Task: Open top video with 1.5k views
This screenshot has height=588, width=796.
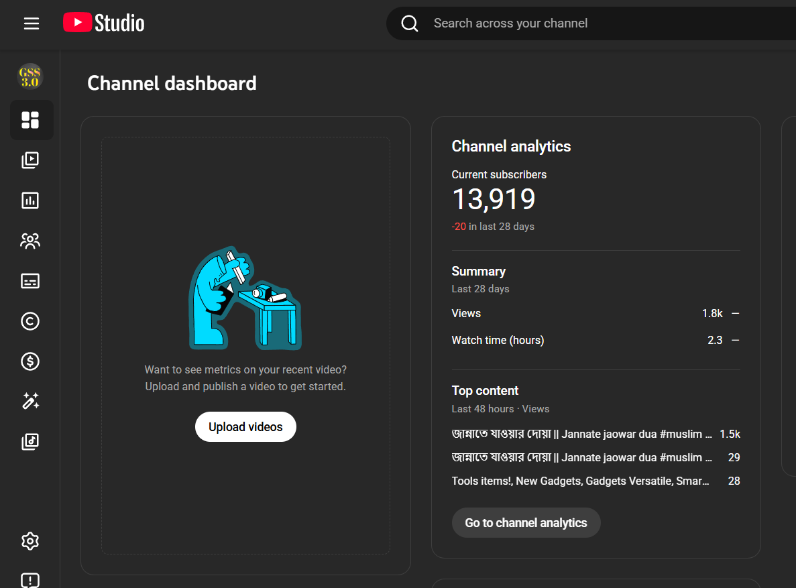Action: point(581,434)
